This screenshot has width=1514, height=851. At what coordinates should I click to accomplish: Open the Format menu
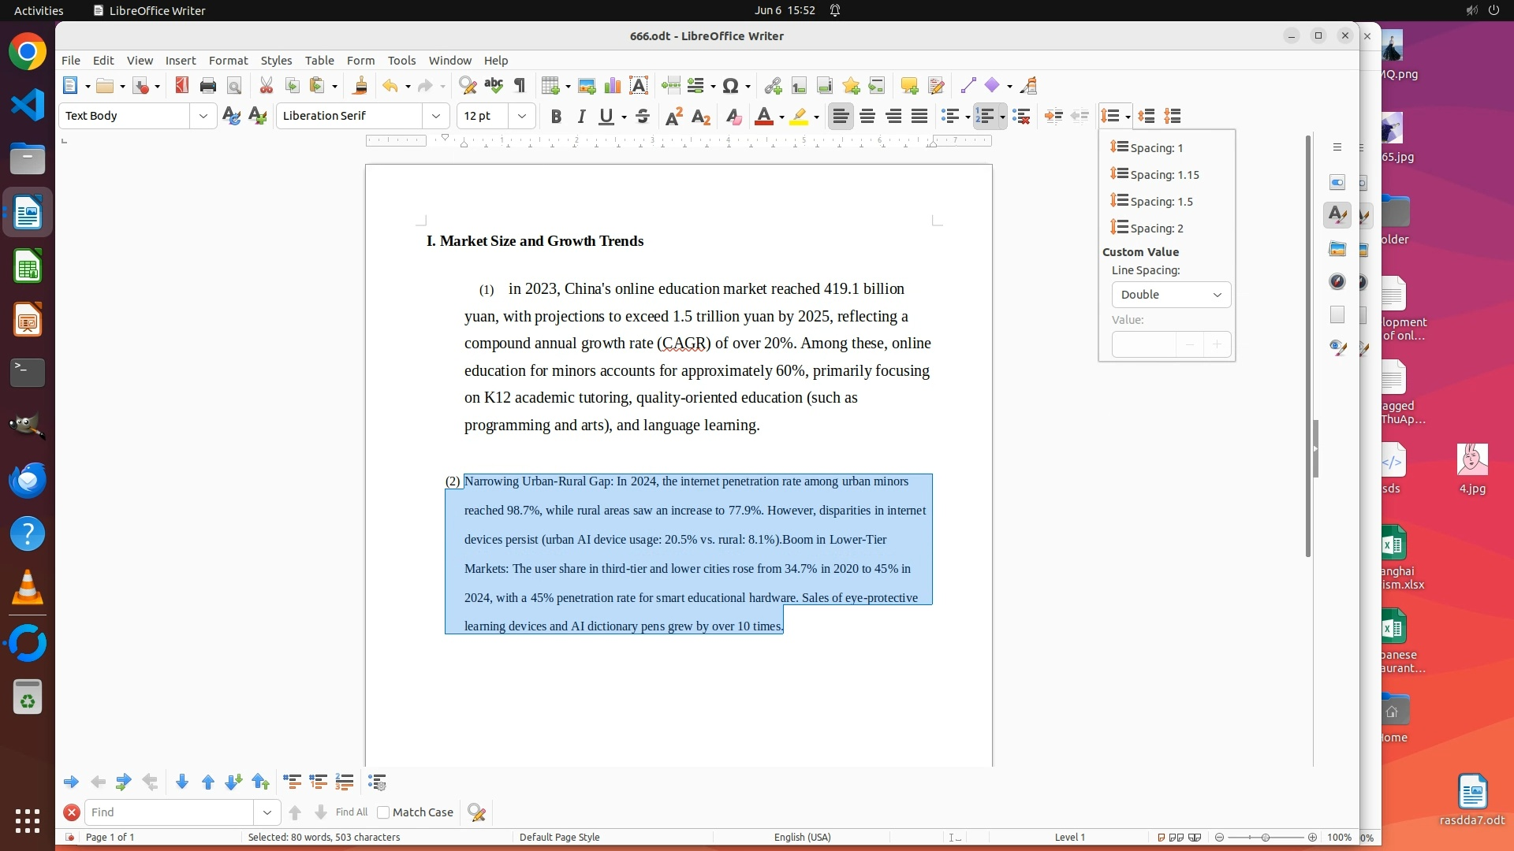coord(228,61)
